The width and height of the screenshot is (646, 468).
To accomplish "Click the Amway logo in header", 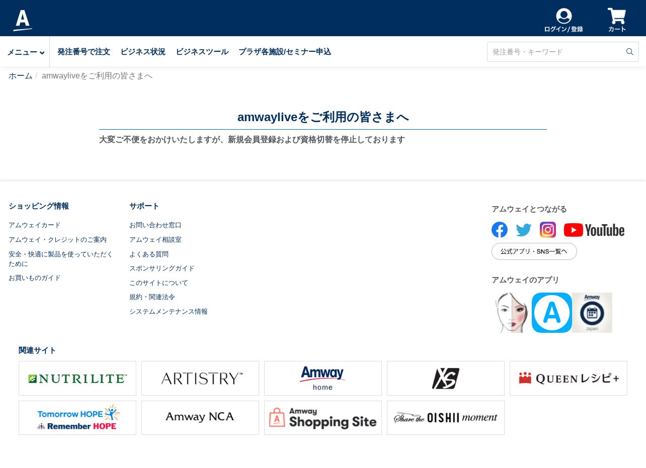I will click(23, 20).
